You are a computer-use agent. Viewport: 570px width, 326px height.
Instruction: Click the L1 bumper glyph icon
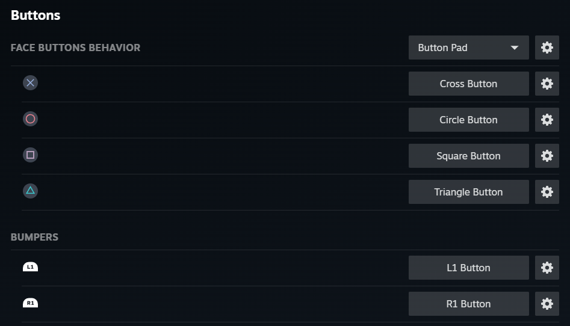click(x=30, y=267)
